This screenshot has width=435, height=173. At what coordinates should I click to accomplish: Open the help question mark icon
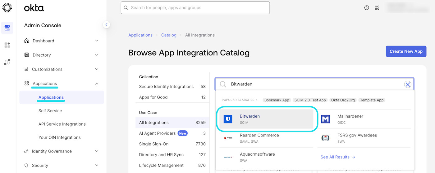[x=367, y=8]
